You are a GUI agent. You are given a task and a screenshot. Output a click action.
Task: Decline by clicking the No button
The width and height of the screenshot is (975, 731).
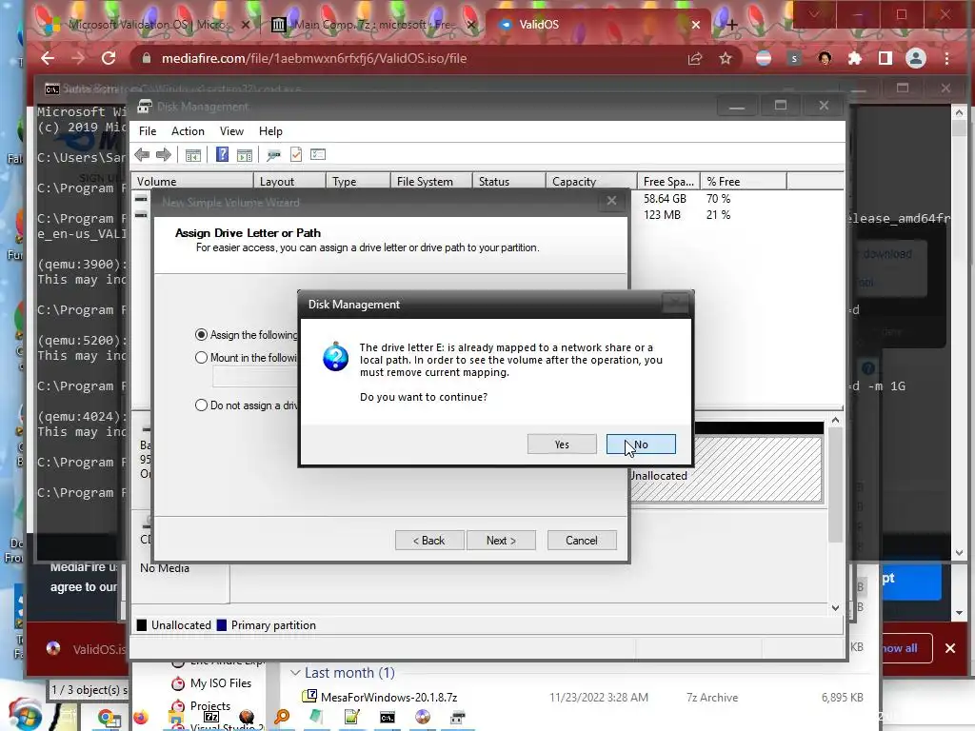click(641, 444)
